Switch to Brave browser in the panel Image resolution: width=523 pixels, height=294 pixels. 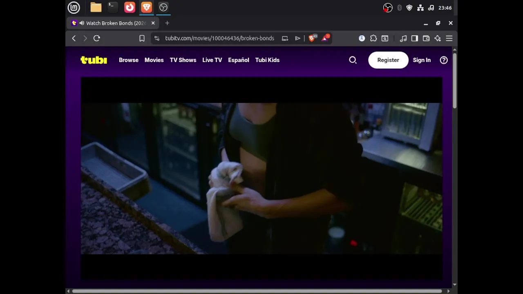[146, 7]
